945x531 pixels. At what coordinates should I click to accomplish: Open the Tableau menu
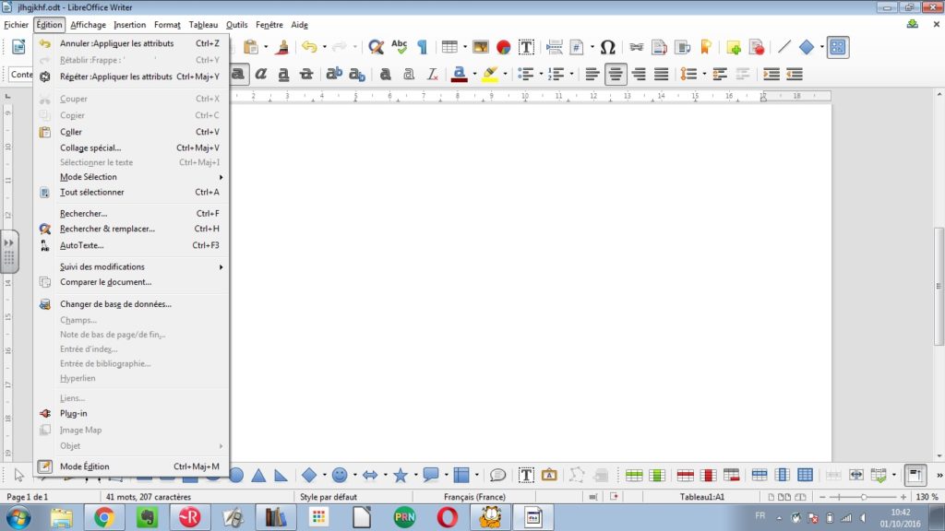203,25
